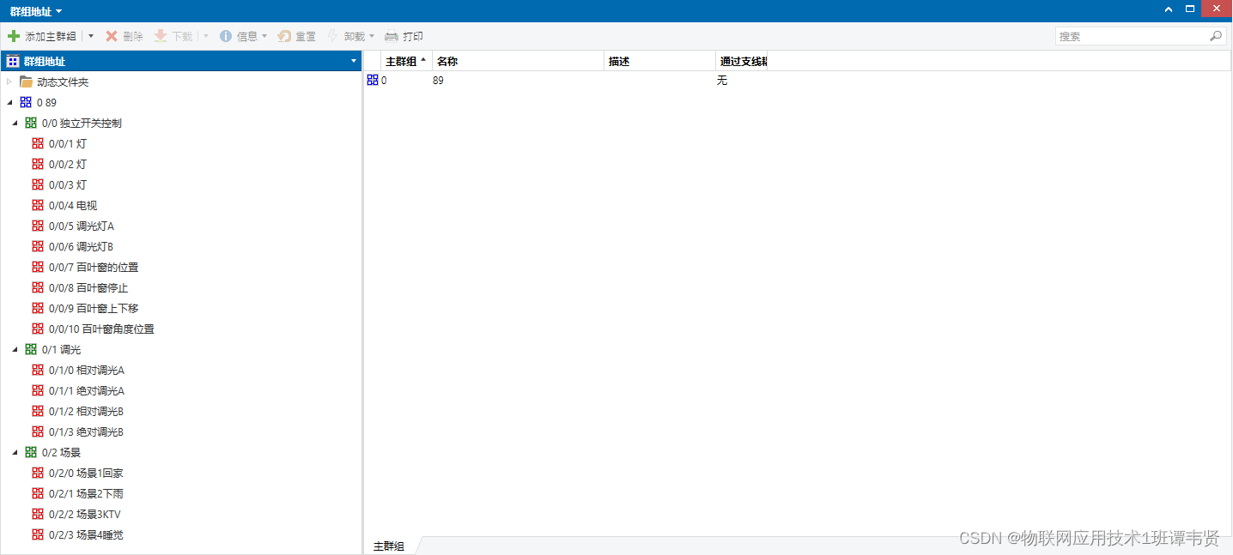This screenshot has width=1233, height=555.
Task: Open the 群组地址 title bar dropdown menu
Action: 59,11
